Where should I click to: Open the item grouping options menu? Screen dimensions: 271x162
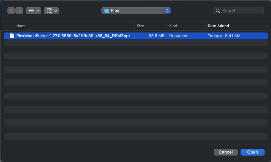coord(51,11)
